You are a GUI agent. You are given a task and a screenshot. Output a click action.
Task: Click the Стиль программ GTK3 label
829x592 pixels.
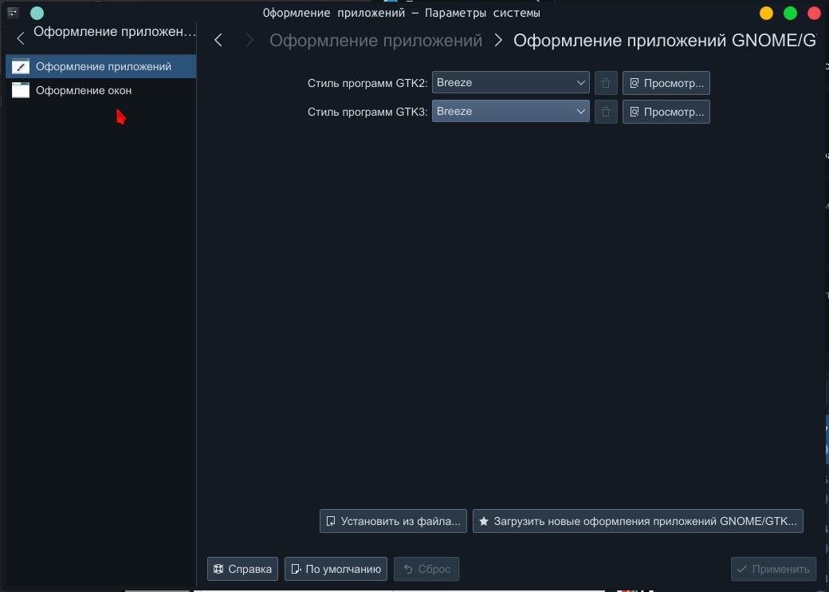click(x=367, y=112)
